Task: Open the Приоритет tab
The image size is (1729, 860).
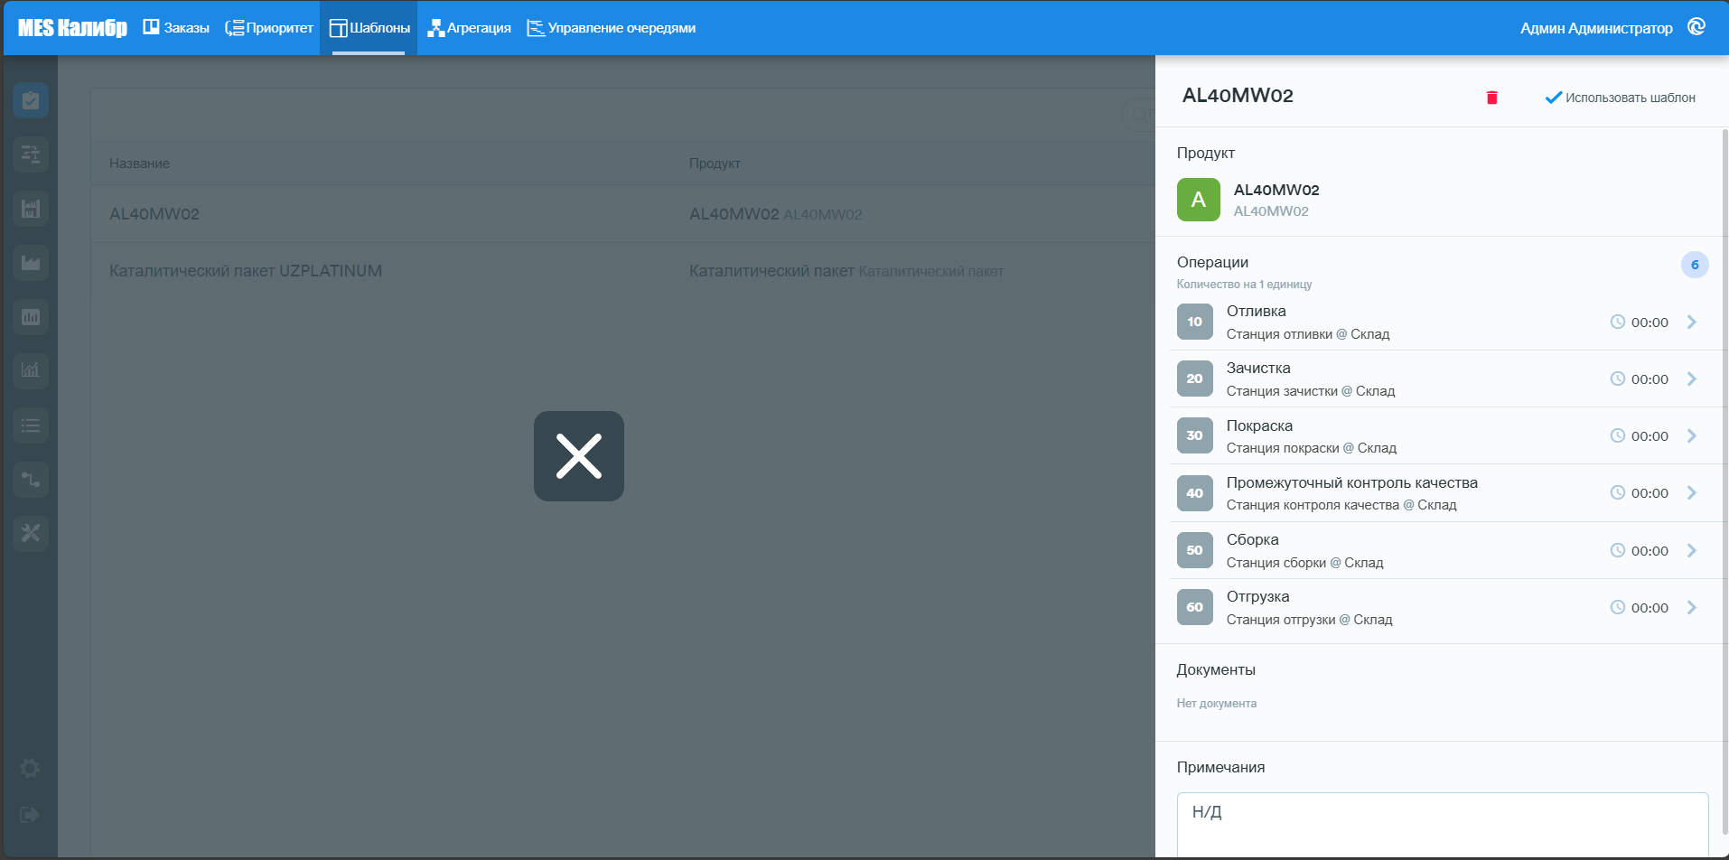Action: (269, 28)
